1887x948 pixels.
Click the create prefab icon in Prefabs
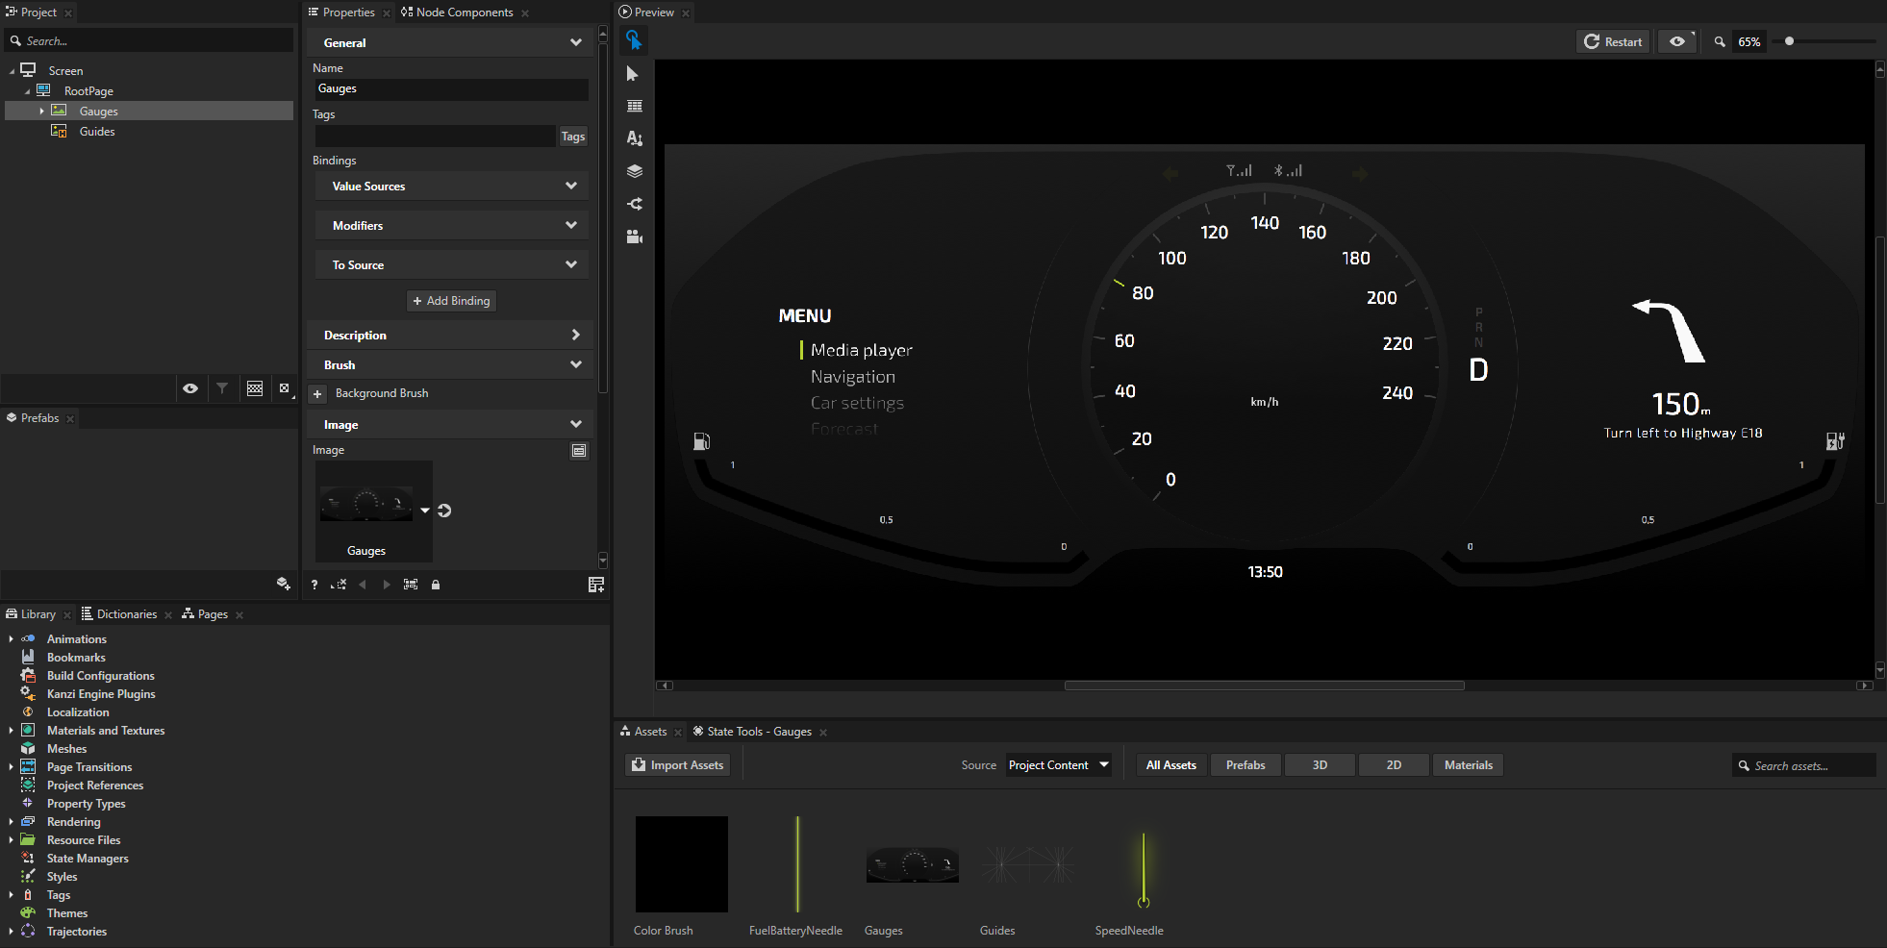click(x=283, y=584)
